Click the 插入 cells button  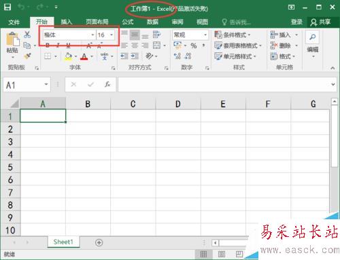point(280,35)
